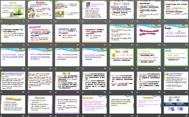Click the animation star icon under slide 29
Viewport: 189px width, 117px height.
pyautogui.click(x=1, y=116)
